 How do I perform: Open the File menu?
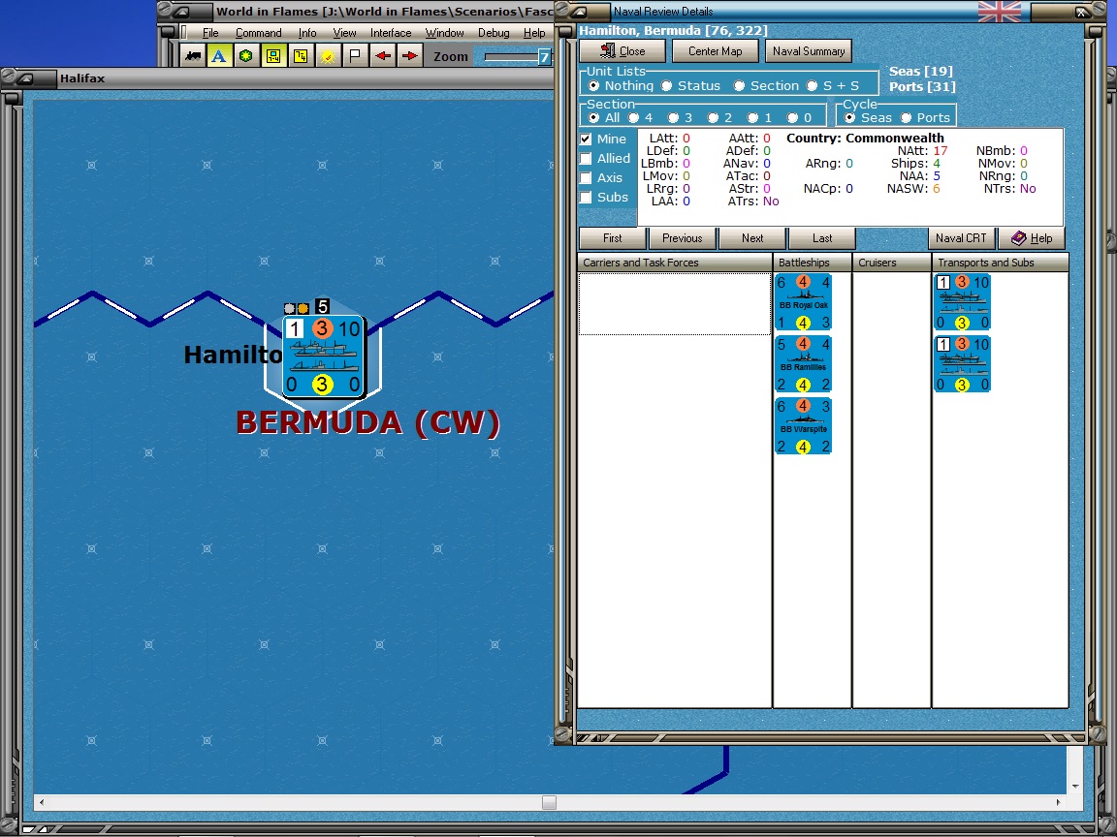210,33
